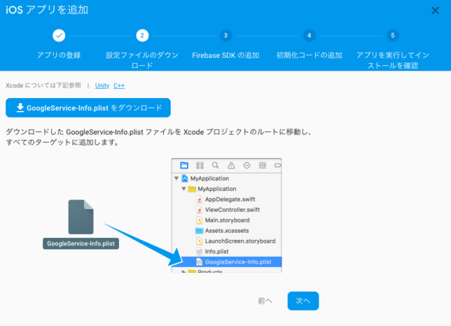
Task: Click the storyboard icon beside Main.storyboard
Action: coord(200,220)
